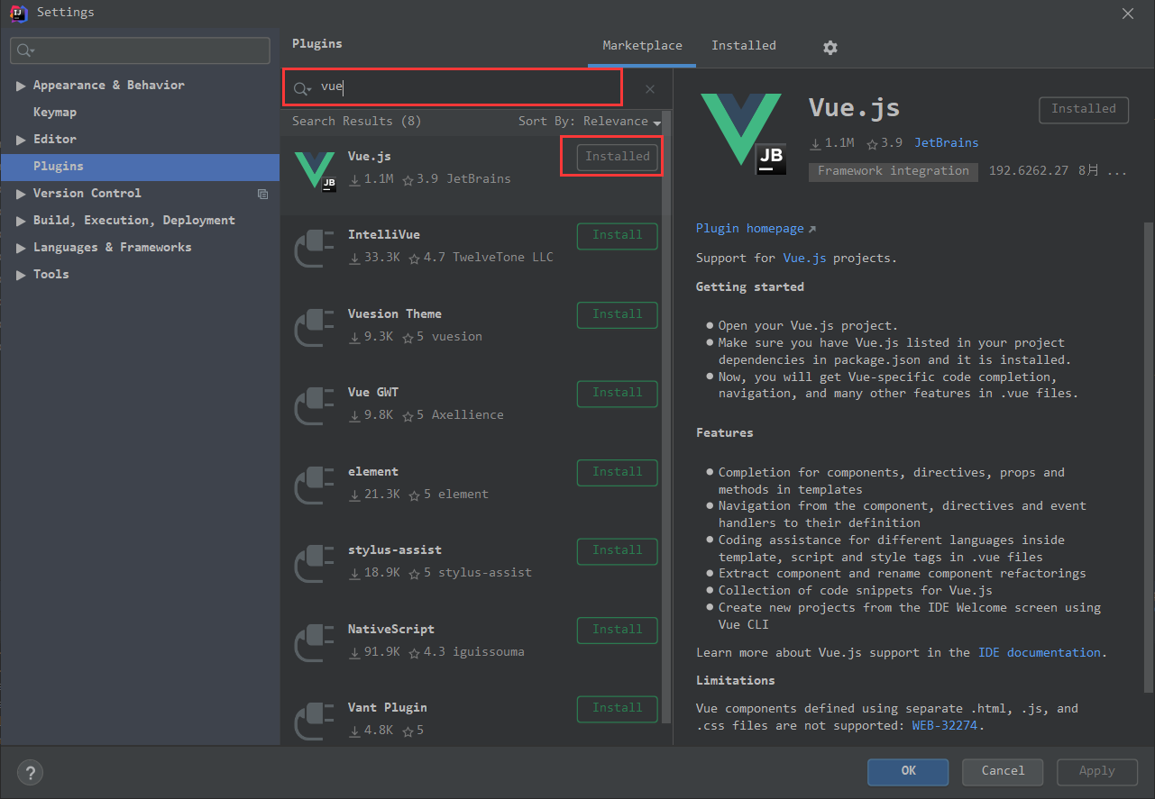Select Plugins in settings tree
This screenshot has width=1155, height=799.
click(140, 167)
